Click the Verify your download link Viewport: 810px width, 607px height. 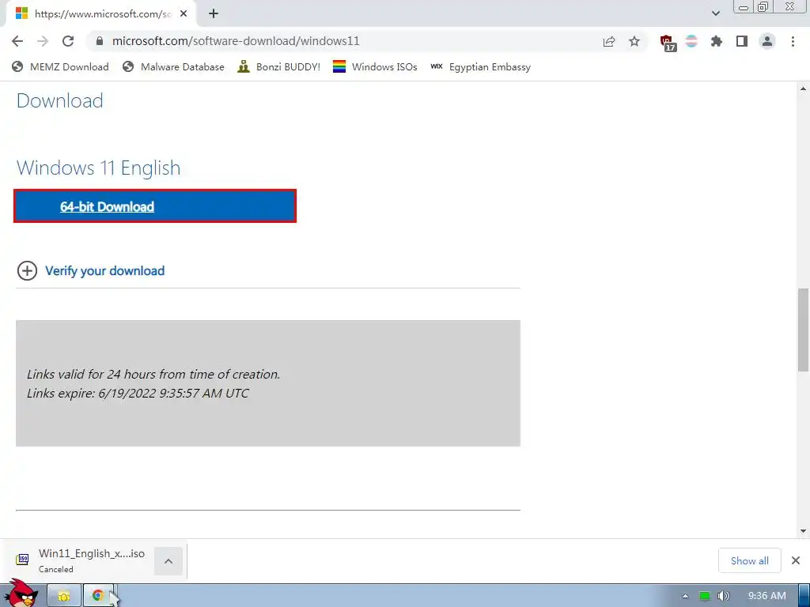tap(105, 271)
